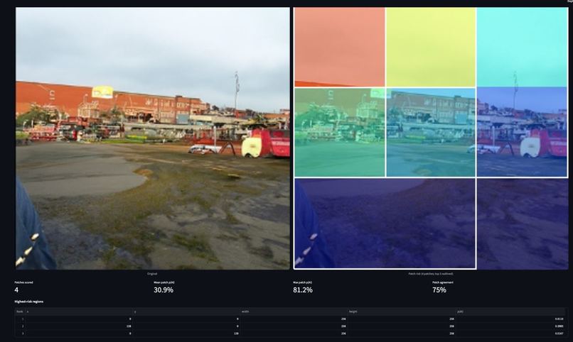Select the p(AI) cell in rank 2 row

(510, 326)
